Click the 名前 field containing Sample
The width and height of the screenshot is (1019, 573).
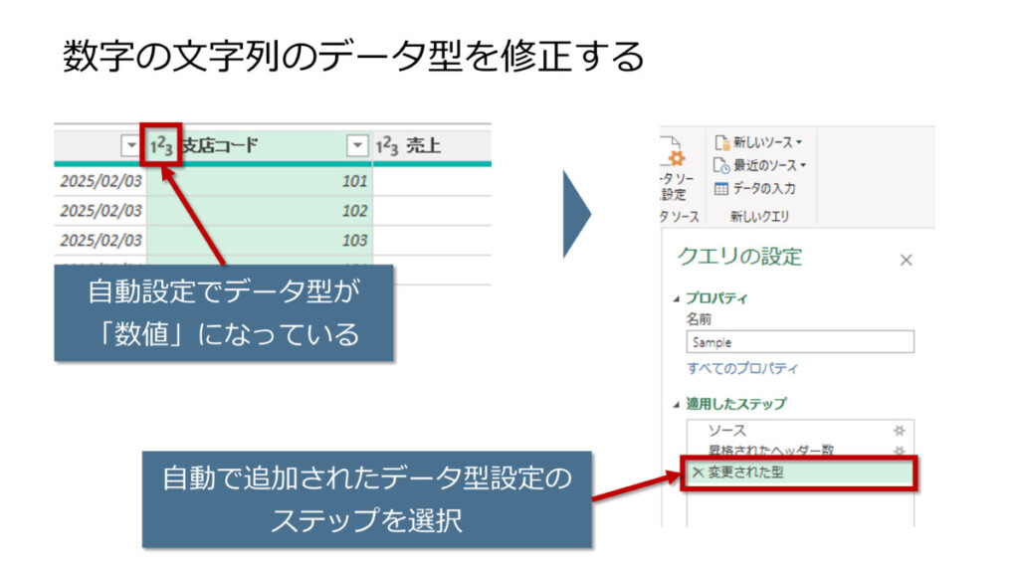pos(799,342)
